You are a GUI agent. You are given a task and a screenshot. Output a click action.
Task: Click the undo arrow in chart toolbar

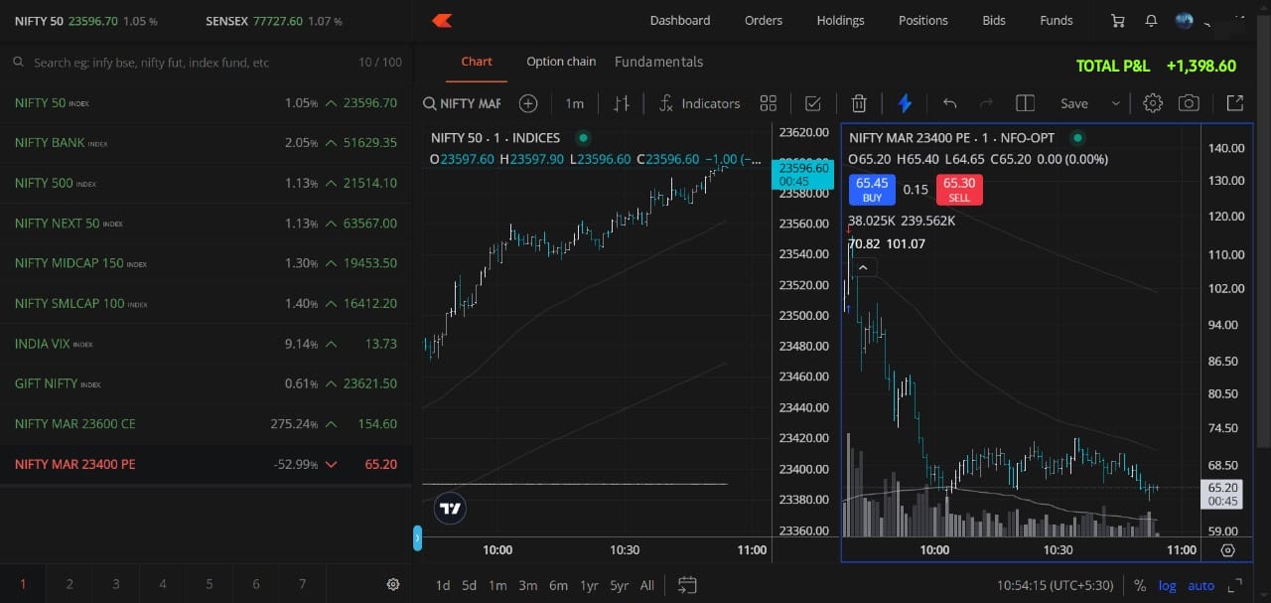(x=949, y=103)
